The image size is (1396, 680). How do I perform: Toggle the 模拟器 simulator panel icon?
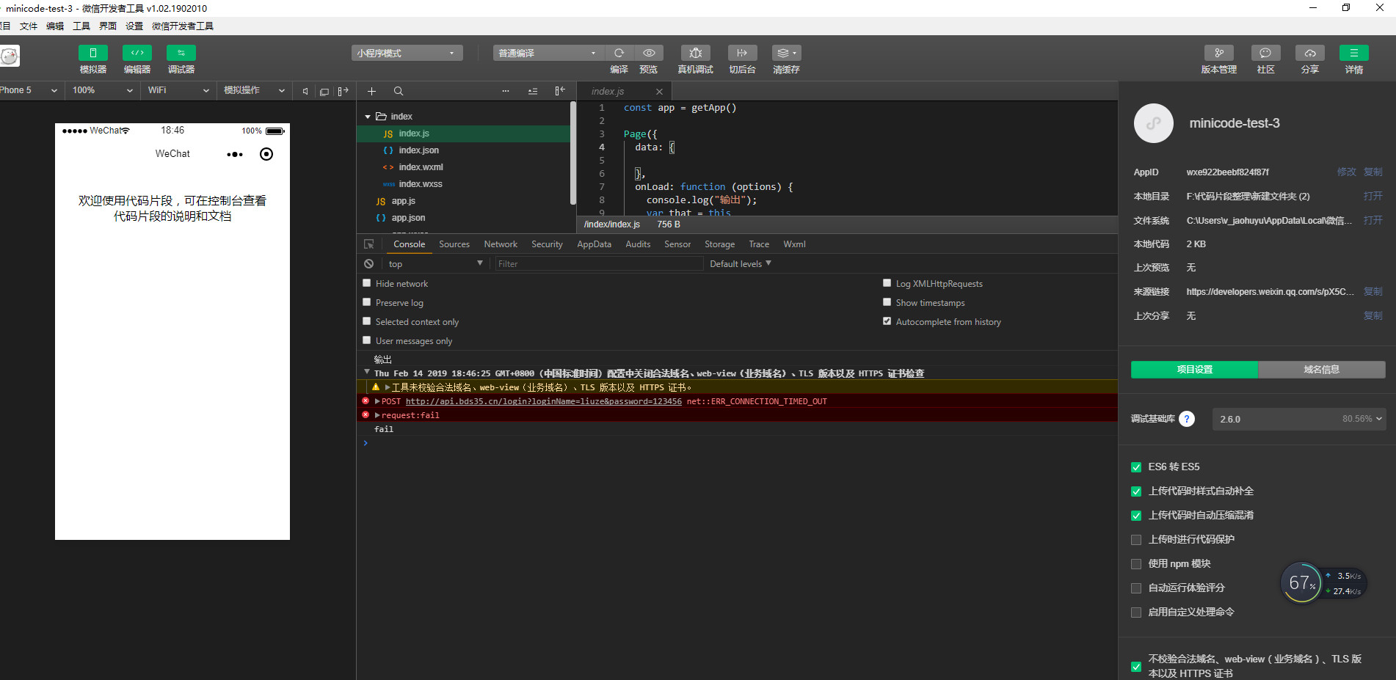93,53
